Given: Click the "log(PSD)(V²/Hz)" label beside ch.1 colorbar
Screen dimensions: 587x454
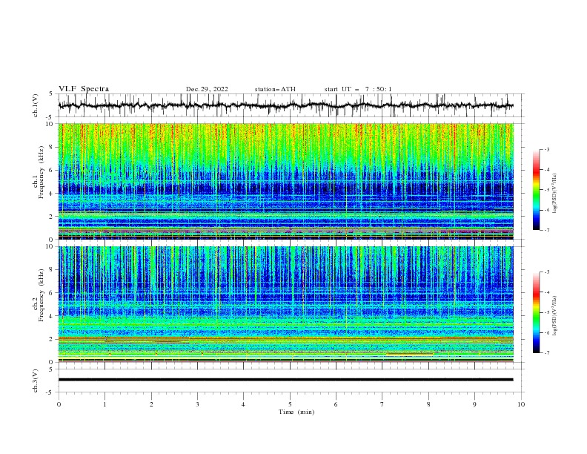Looking at the screenshot, I should coord(555,194).
